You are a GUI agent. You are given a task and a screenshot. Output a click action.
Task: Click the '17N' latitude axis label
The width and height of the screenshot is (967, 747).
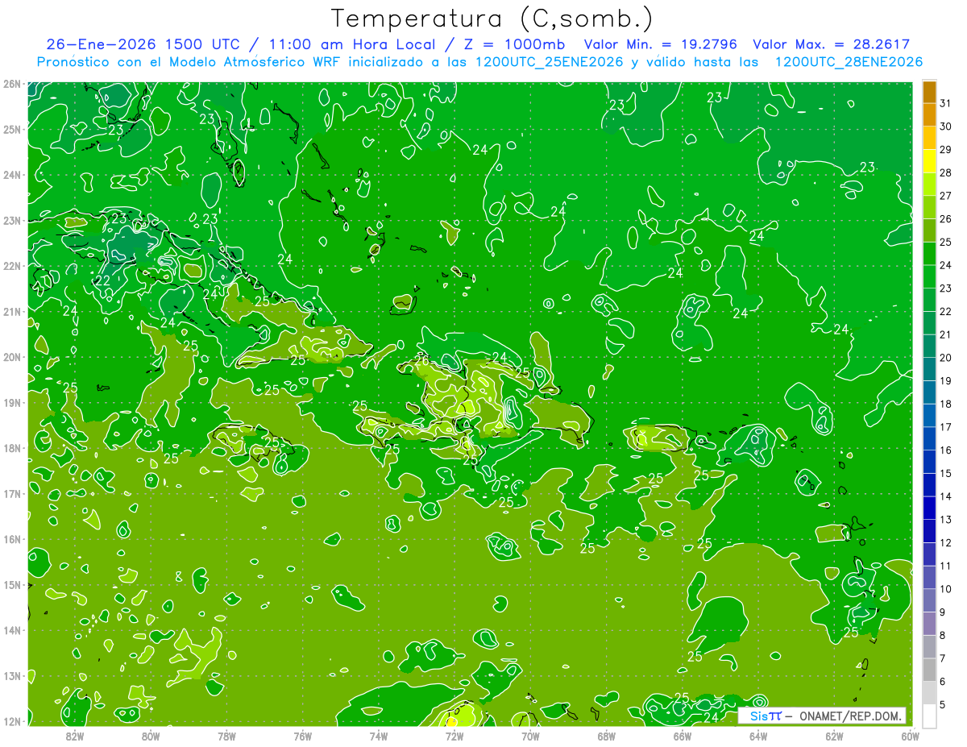[12, 493]
